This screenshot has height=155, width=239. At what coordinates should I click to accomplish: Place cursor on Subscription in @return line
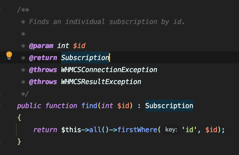[85, 58]
